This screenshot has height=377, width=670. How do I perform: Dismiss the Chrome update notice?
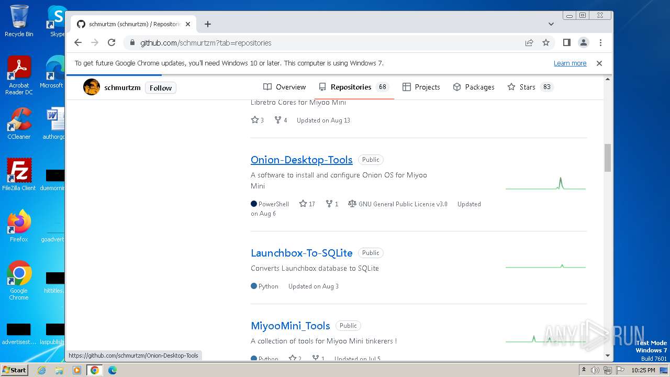point(599,63)
